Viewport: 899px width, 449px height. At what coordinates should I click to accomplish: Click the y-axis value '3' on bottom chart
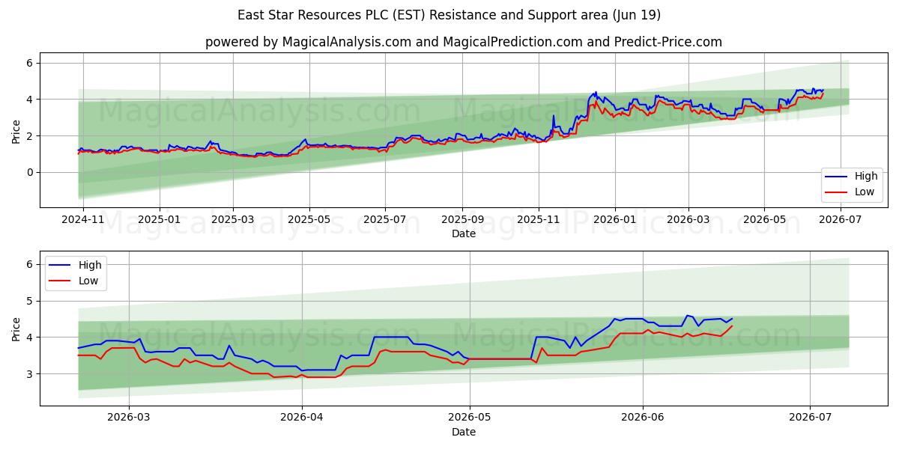[30, 374]
